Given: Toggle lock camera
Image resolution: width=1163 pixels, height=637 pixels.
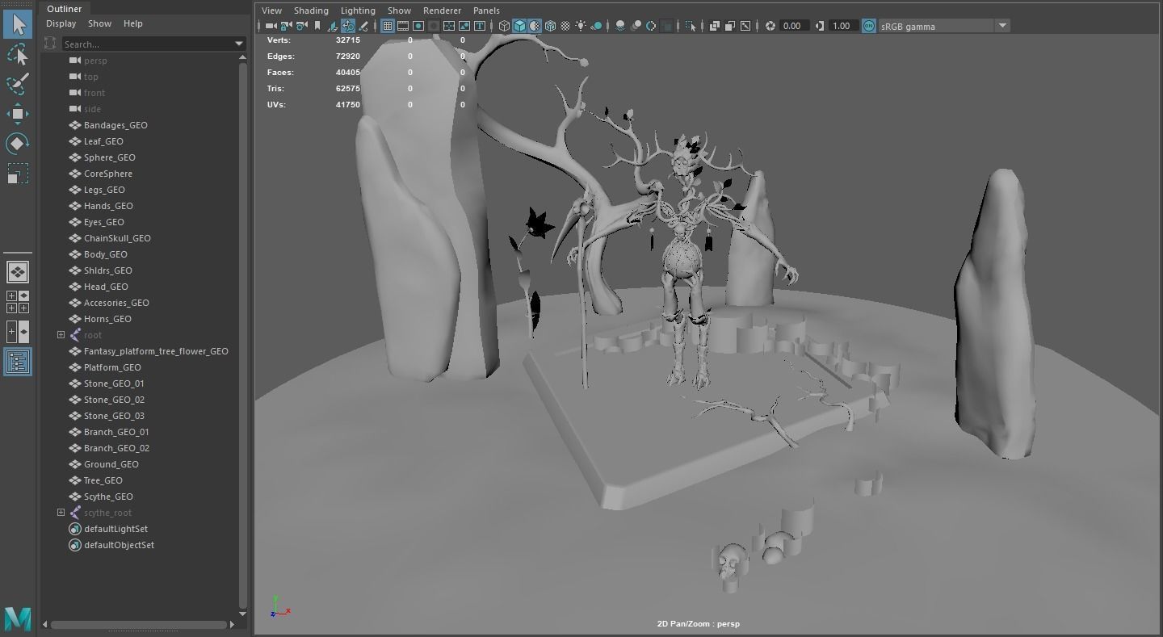Looking at the screenshot, I should click(286, 26).
